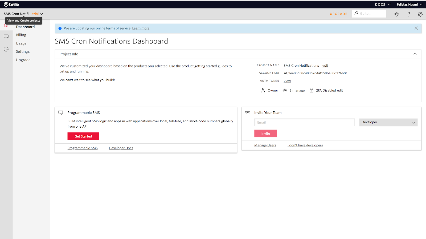Focus the Email input field
426x239 pixels.
coord(305,122)
